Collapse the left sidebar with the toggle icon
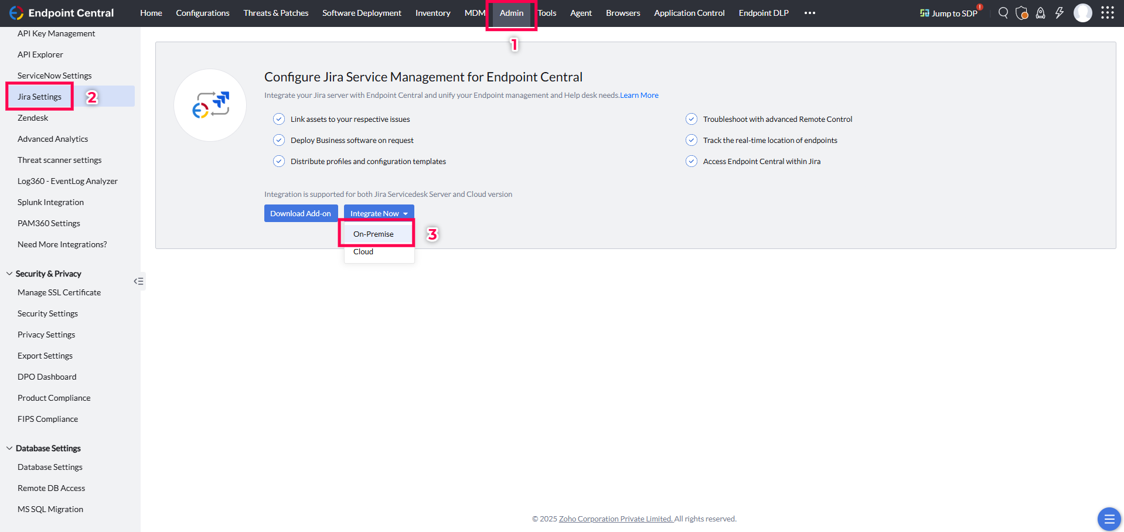Image resolution: width=1124 pixels, height=532 pixels. pyautogui.click(x=138, y=281)
